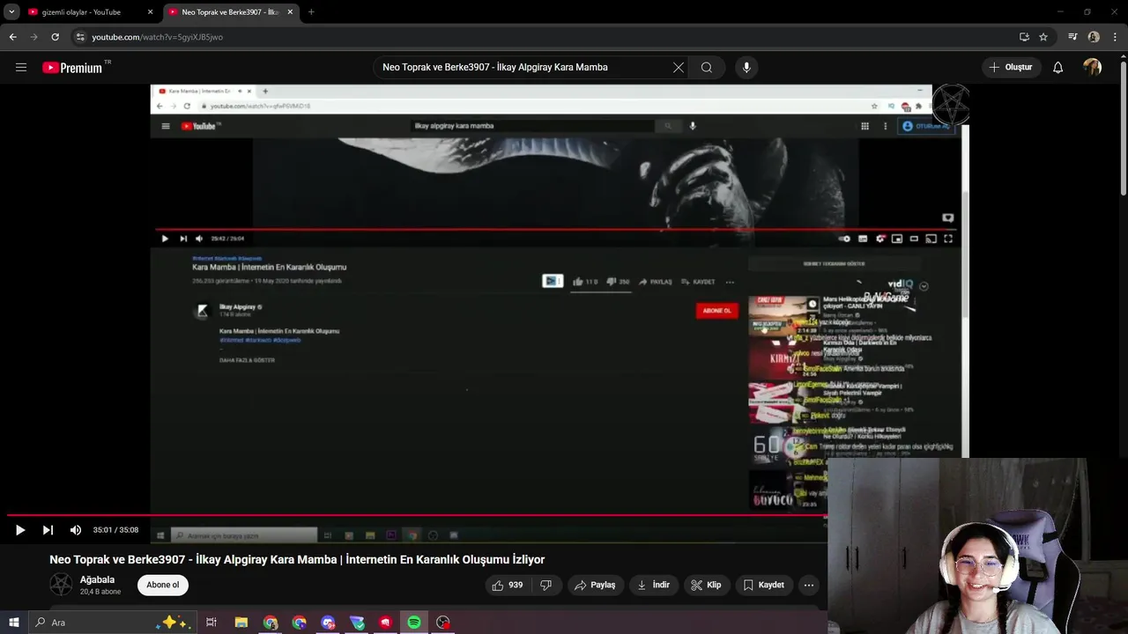Open the YouTube guide hamburger menu
The height and width of the screenshot is (634, 1128).
tap(21, 67)
